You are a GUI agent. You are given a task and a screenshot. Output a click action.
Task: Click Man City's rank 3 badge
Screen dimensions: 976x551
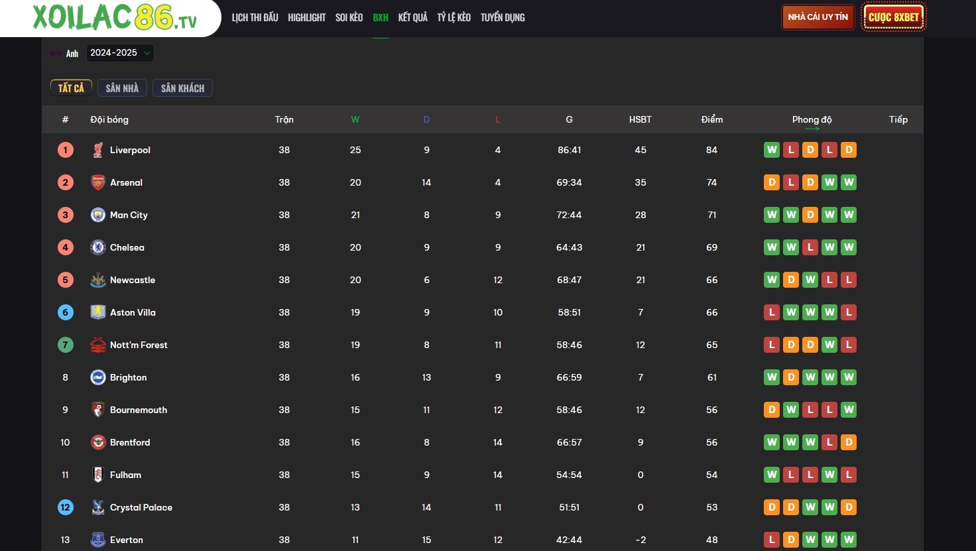click(x=65, y=215)
